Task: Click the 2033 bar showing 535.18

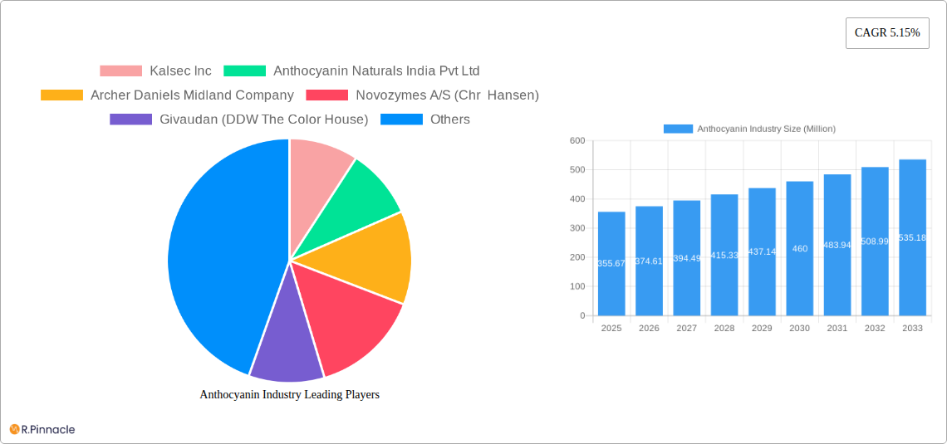Action: pyautogui.click(x=913, y=237)
